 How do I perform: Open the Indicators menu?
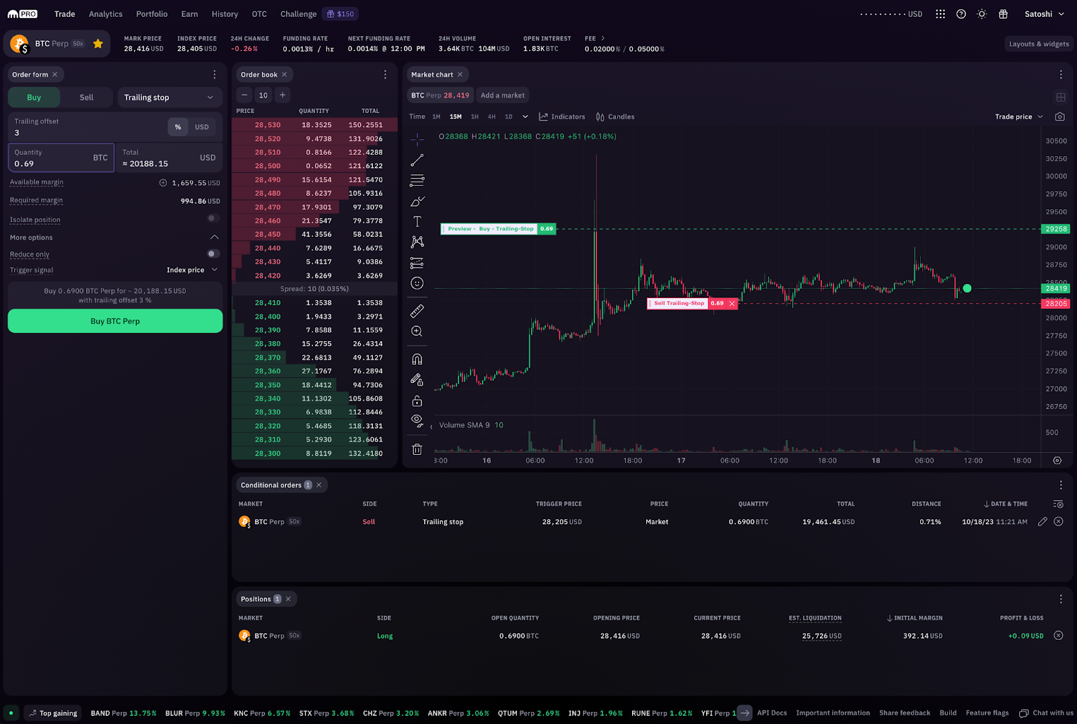pyautogui.click(x=562, y=116)
